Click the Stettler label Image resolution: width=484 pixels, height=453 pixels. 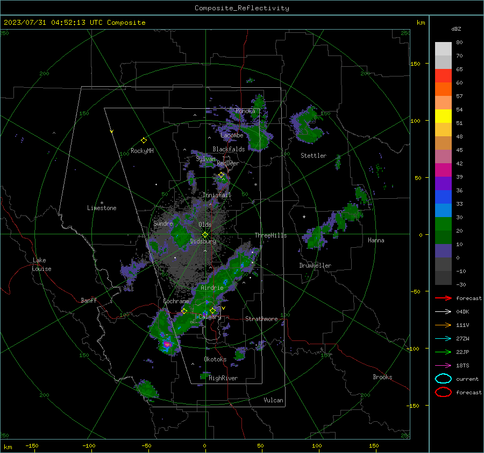[x=314, y=156]
